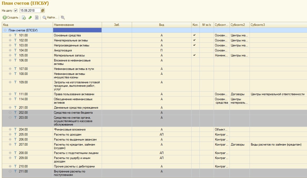Image resolution: width=307 pixels, height=178 pixels.
Task: Expand account 101.00 tree node
Action: [x=10, y=35]
